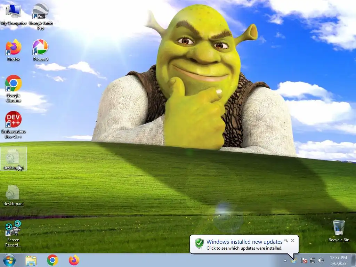Select Embarcadero Dev-C++ desktop icon
Viewport: 356px width, 267px height.
tap(14, 124)
